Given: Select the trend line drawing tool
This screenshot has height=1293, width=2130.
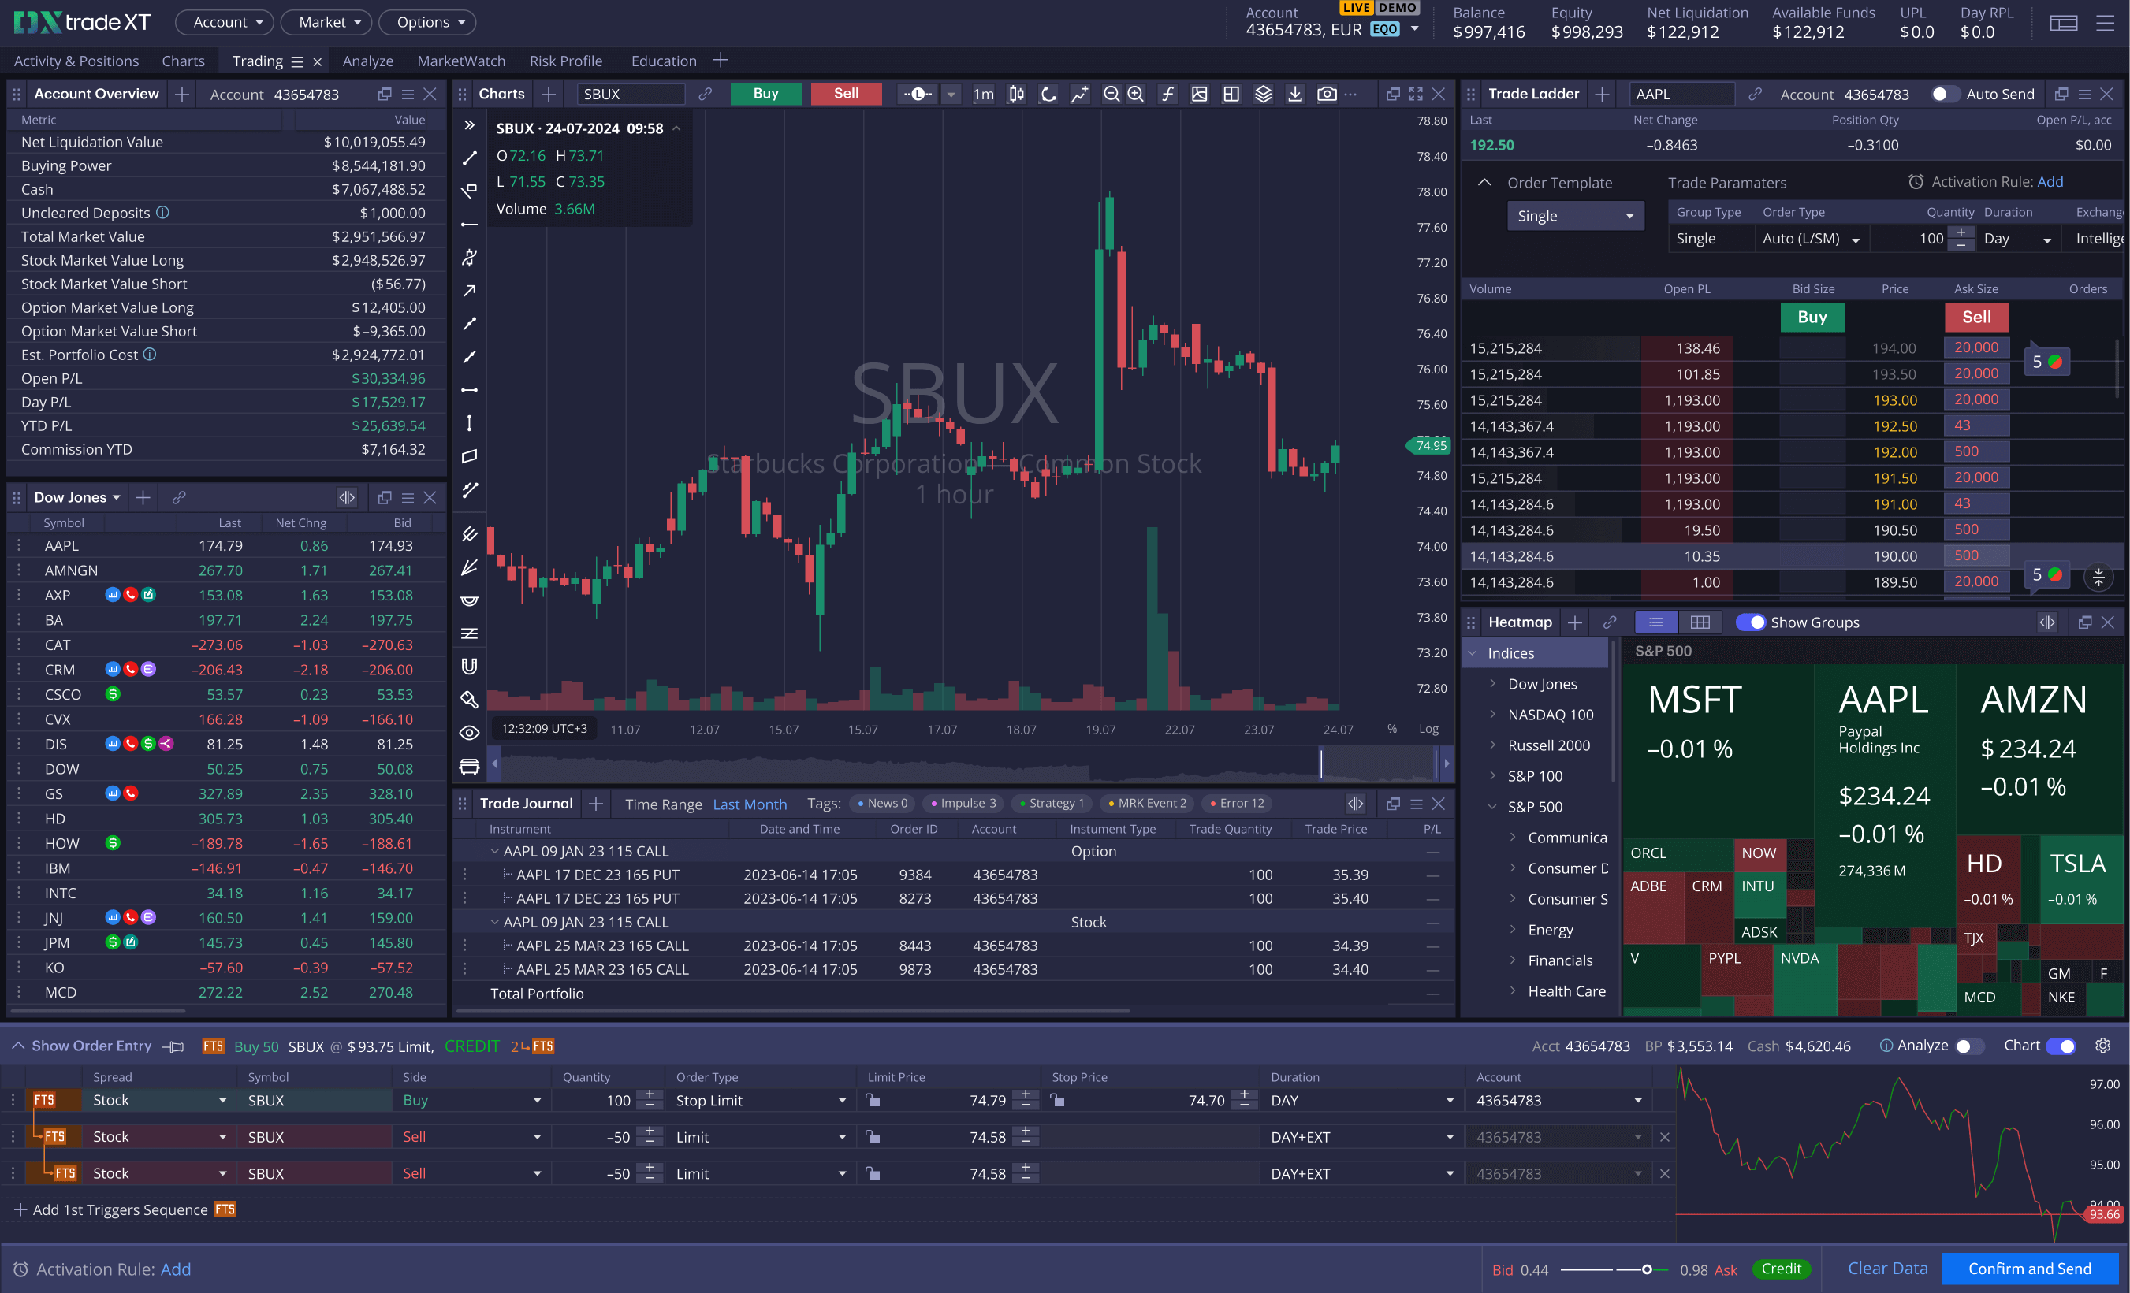Looking at the screenshot, I should click(469, 158).
